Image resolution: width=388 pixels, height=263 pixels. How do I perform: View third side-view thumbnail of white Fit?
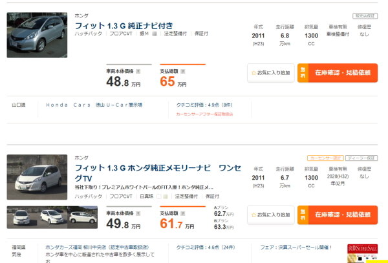[x=82, y=217]
